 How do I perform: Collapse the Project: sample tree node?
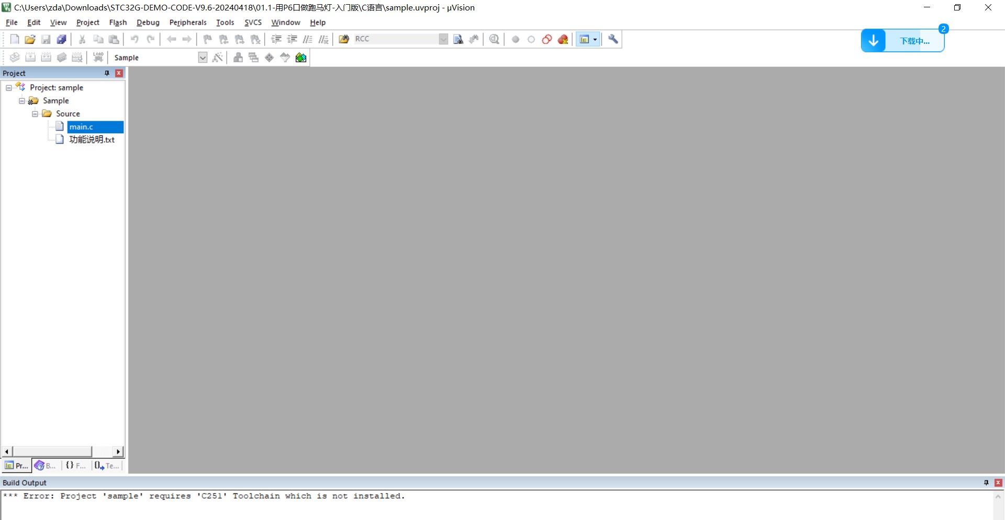coord(9,88)
